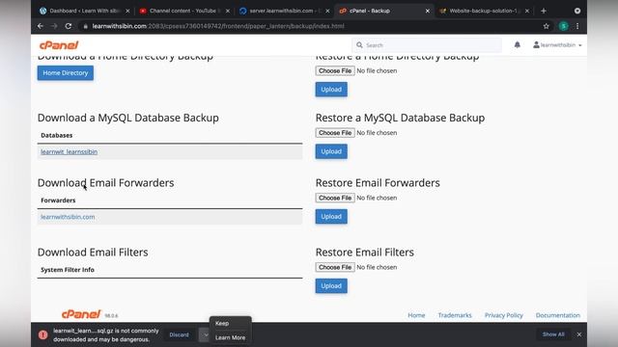
Task: Click the Home Directory download button
Action: pos(66,73)
